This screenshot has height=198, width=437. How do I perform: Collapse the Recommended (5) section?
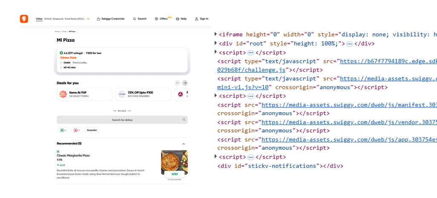tap(184, 144)
